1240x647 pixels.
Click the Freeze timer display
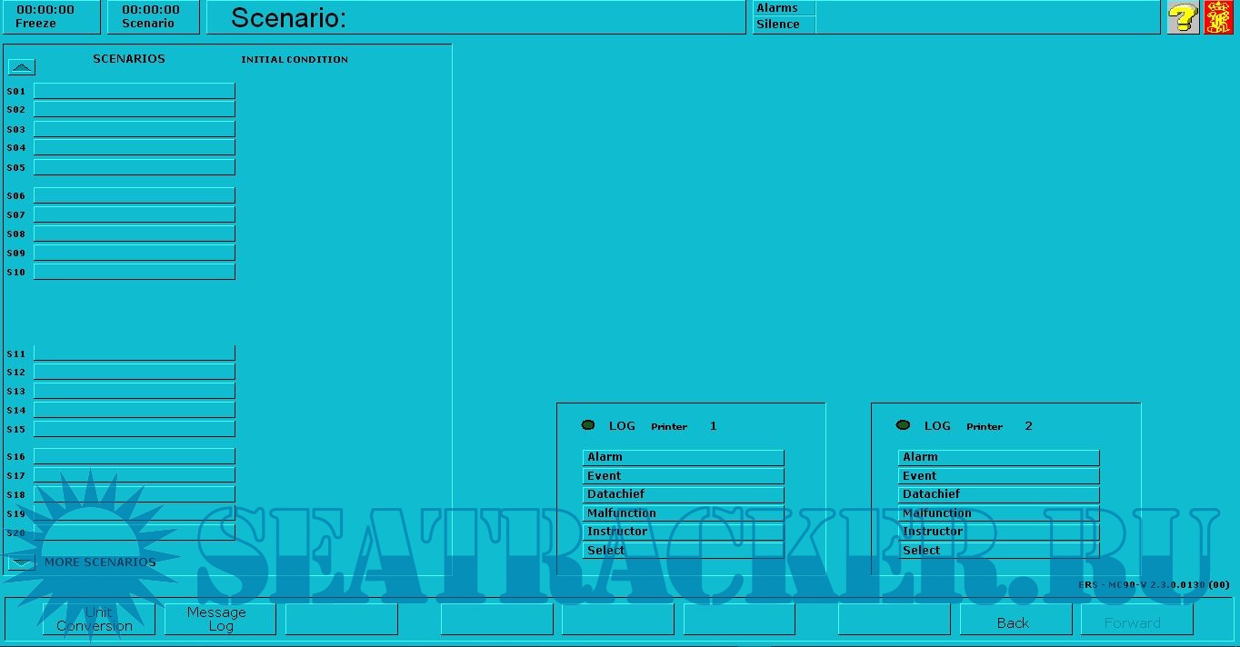(x=50, y=17)
